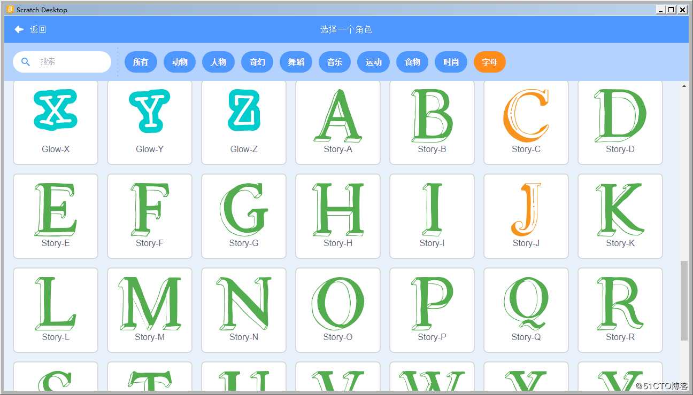Viewport: 693px width, 395px height.
Task: Click the vertical scrollbar thumb
Action: tap(684, 301)
